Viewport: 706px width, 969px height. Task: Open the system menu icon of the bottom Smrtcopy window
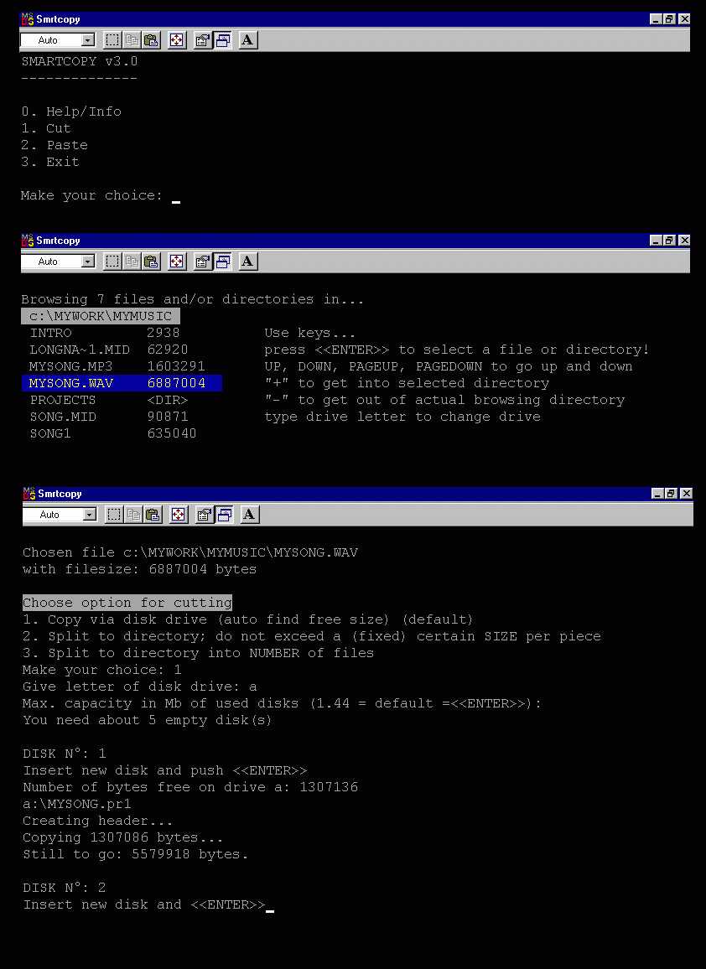[29, 494]
